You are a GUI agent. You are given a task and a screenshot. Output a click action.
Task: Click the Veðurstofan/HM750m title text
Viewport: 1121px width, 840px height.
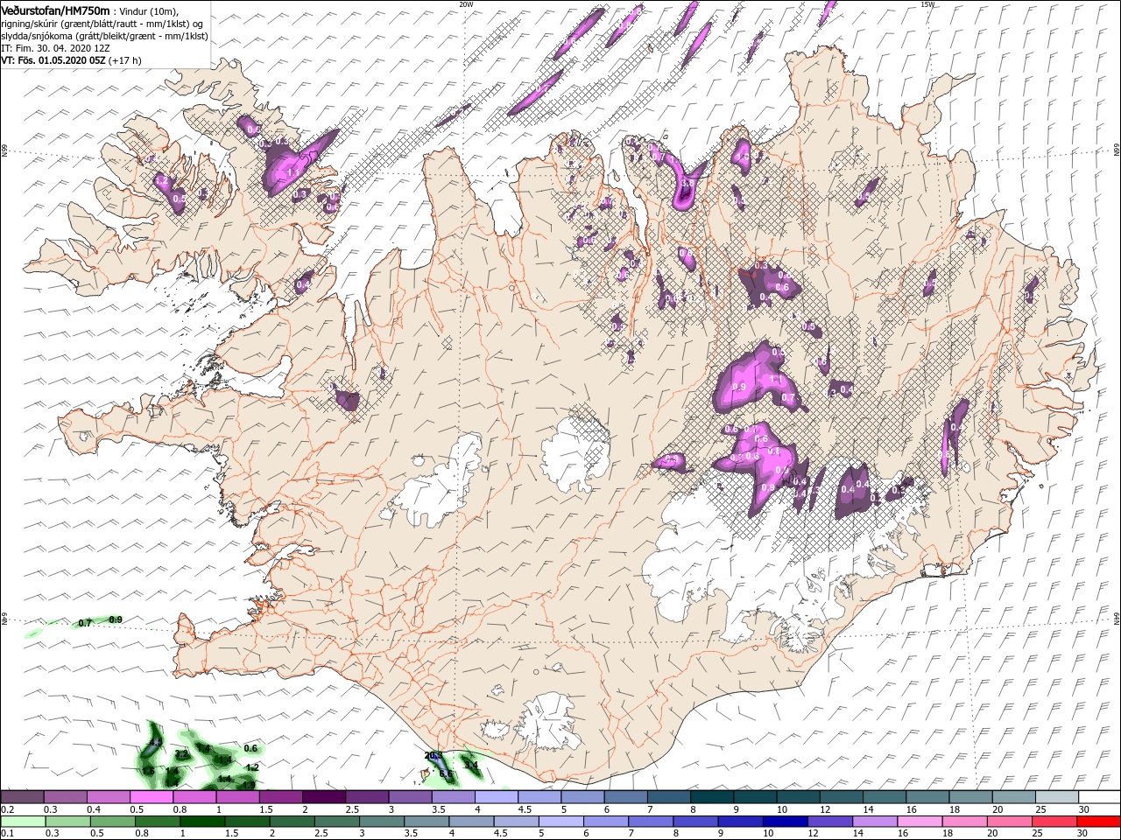click(x=56, y=10)
